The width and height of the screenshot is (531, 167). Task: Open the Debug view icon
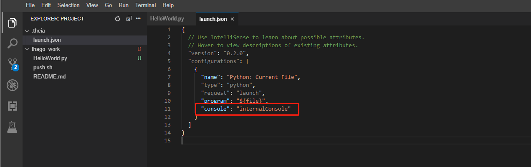tap(12, 85)
